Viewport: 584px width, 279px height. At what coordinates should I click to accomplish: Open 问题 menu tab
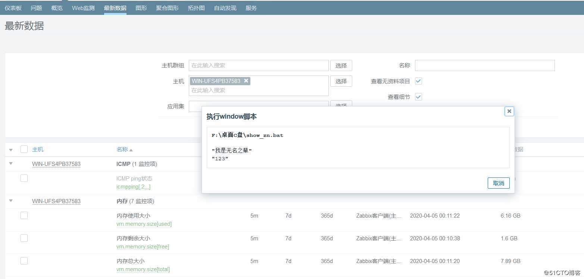36,8
